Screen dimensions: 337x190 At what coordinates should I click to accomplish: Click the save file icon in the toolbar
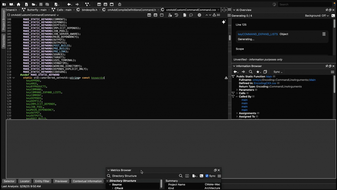pos(41,4)
